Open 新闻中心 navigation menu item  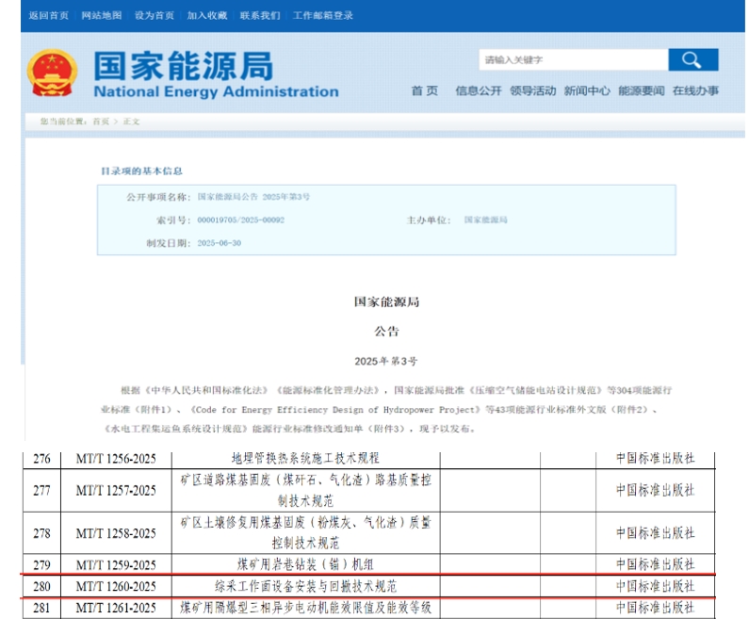point(587,90)
